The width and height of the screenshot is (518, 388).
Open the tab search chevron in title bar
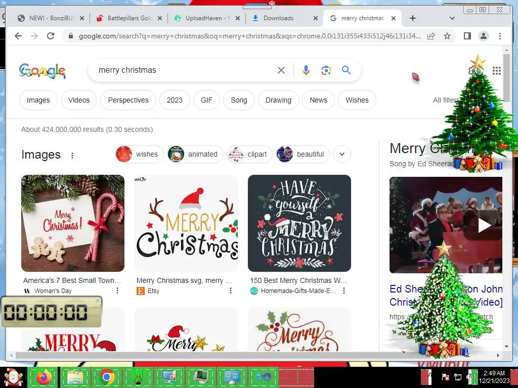[452, 18]
